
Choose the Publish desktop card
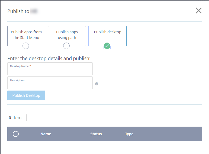(108, 36)
